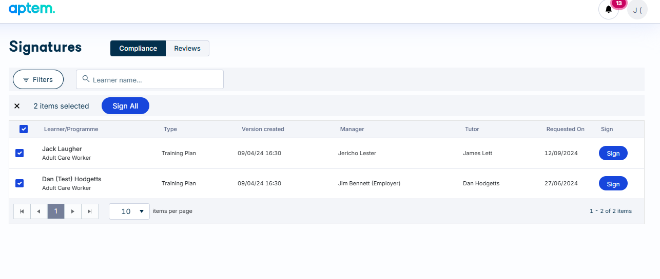Click the Aptem logo
Image resolution: width=660 pixels, height=279 pixels.
pos(32,9)
